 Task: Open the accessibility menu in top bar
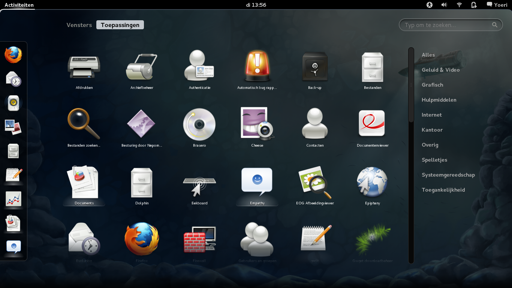pos(430,5)
